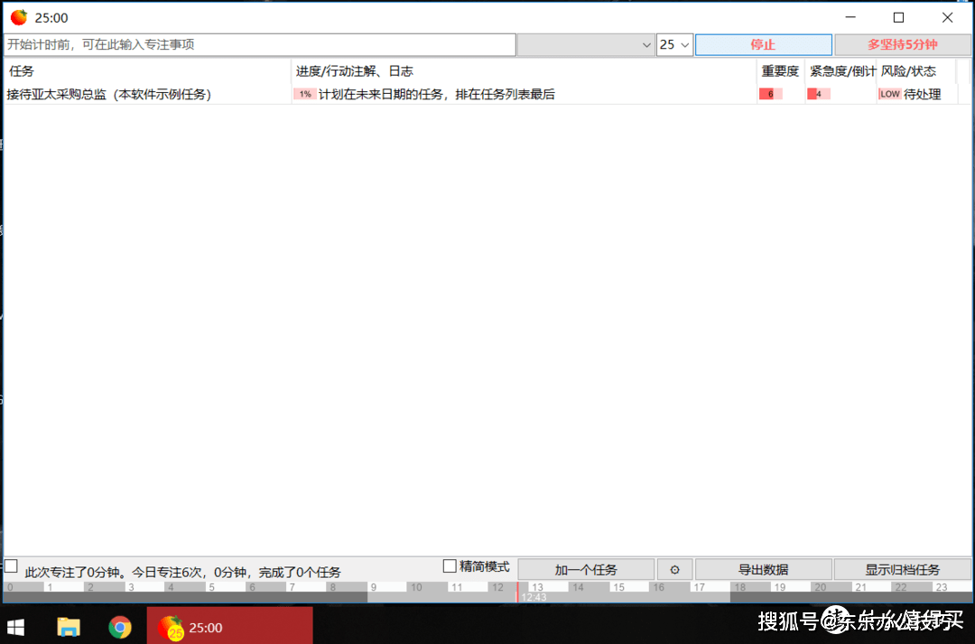Screen dimensions: 975x644
Task: Click the LOW risk badge on the task
Action: point(889,94)
